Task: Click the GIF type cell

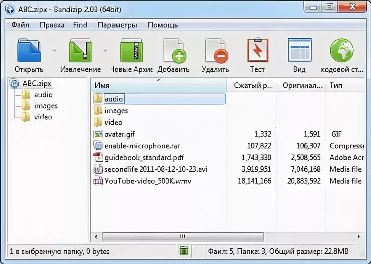Action: [336, 134]
